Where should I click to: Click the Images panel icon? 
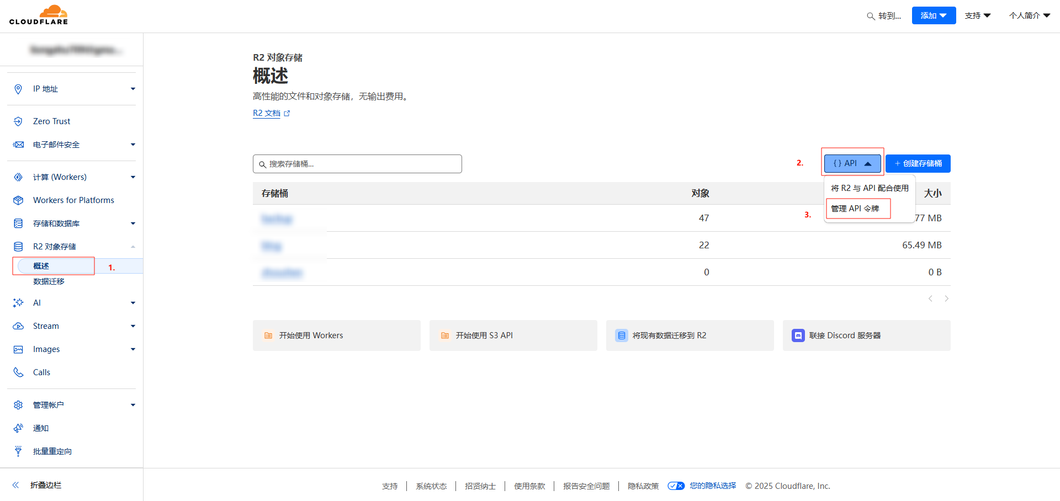click(18, 349)
